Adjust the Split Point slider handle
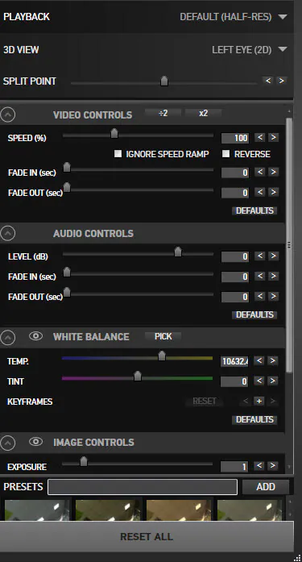302x562 pixels. [x=163, y=81]
